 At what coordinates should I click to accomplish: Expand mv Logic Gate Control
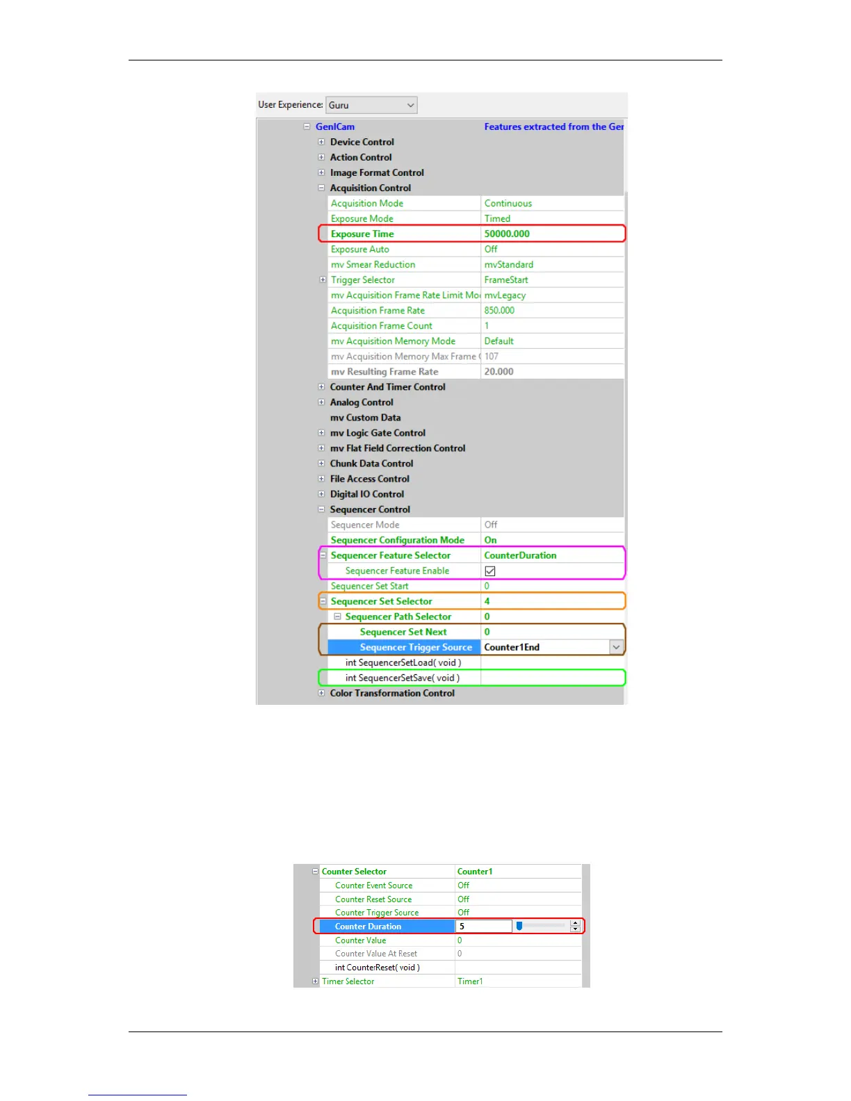[321, 432]
